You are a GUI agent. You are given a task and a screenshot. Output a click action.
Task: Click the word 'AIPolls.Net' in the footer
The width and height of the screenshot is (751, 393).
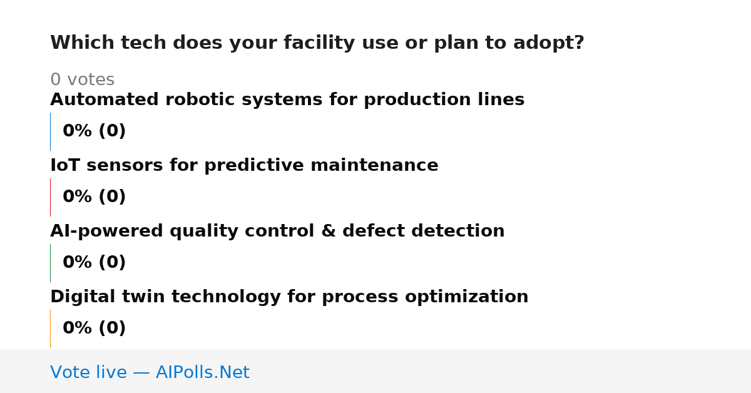click(202, 373)
